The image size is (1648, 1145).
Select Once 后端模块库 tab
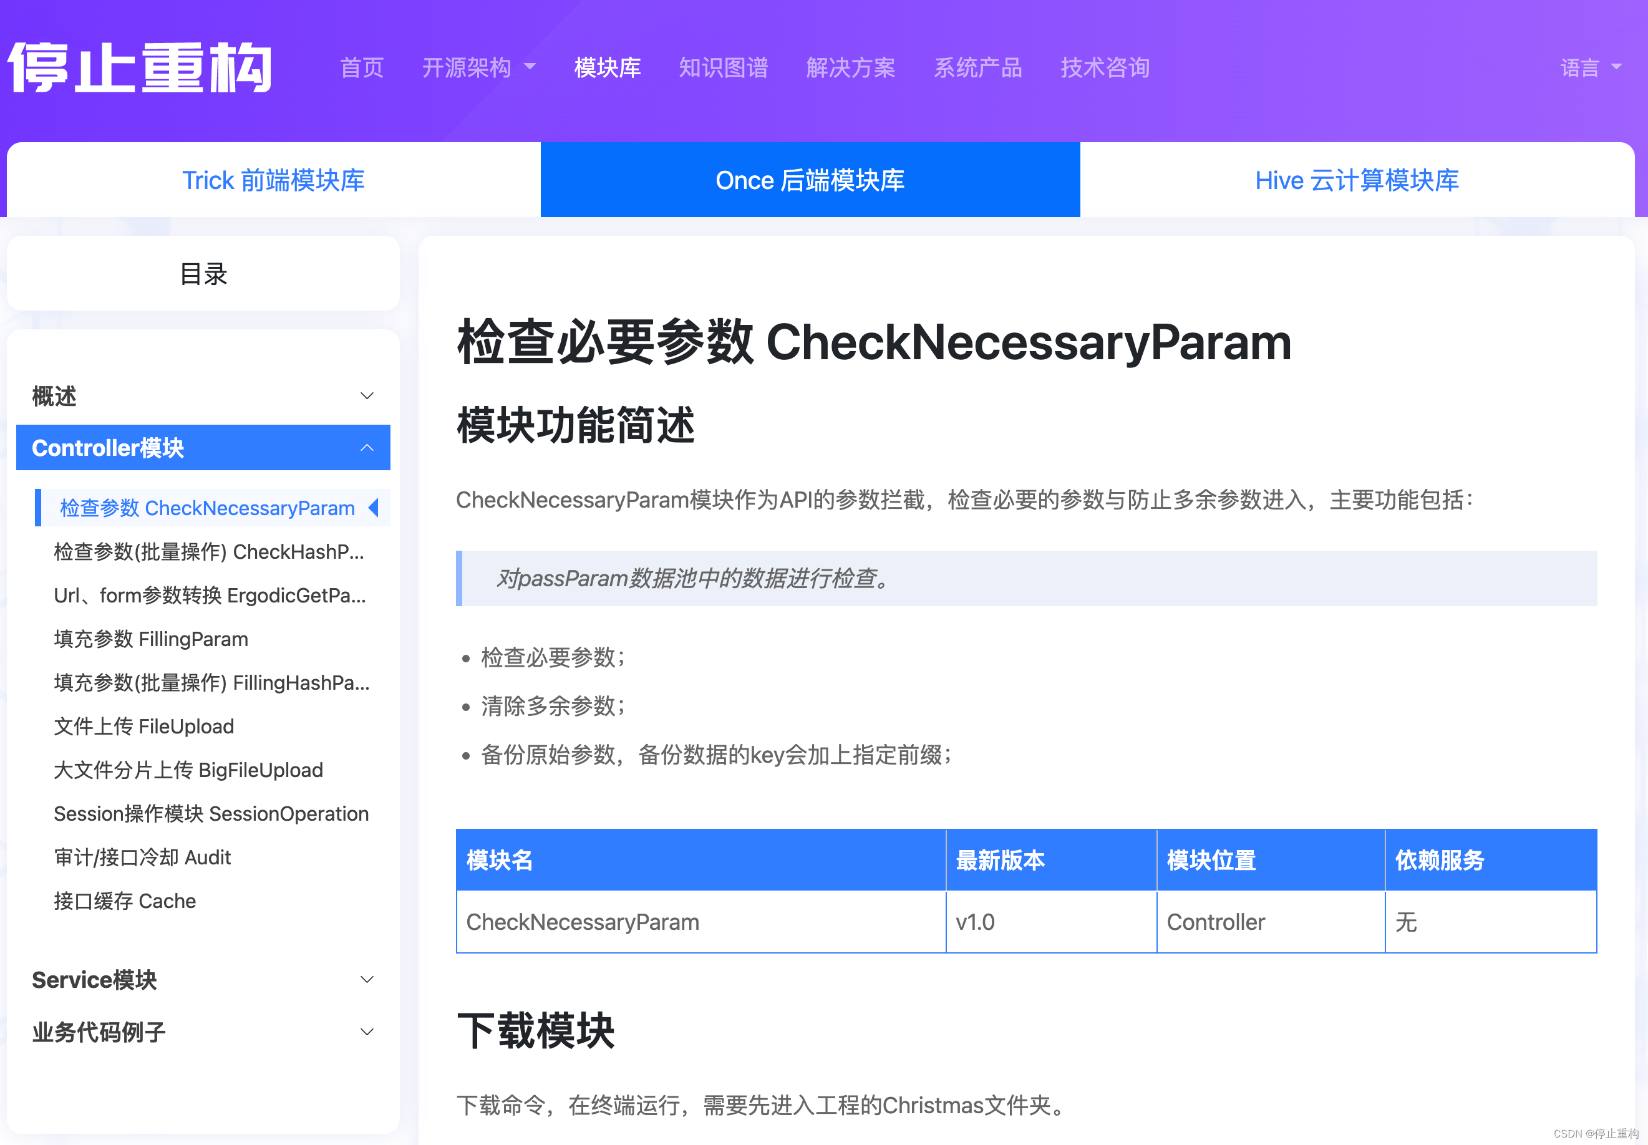tap(809, 180)
